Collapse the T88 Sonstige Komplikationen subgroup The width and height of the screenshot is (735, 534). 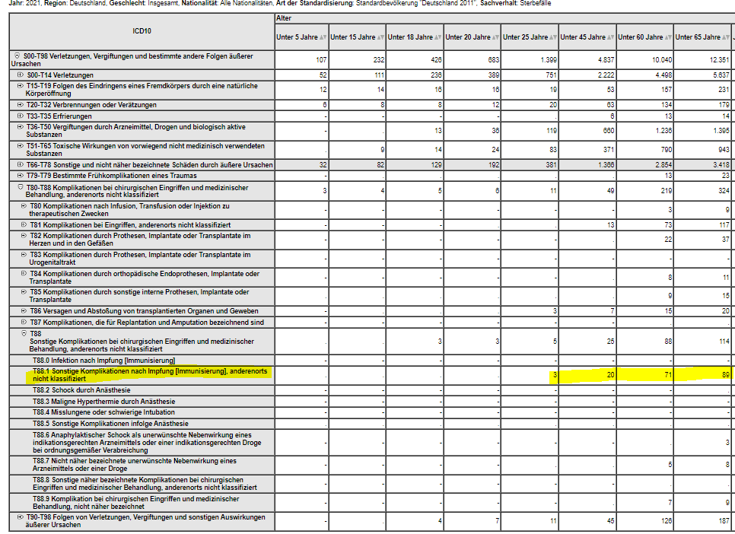pyautogui.click(x=24, y=333)
